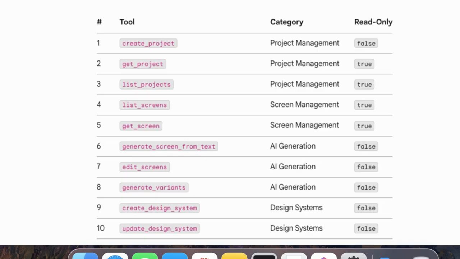Open System Settings gear in dock
This screenshot has height=259, width=460.
pyautogui.click(x=354, y=256)
